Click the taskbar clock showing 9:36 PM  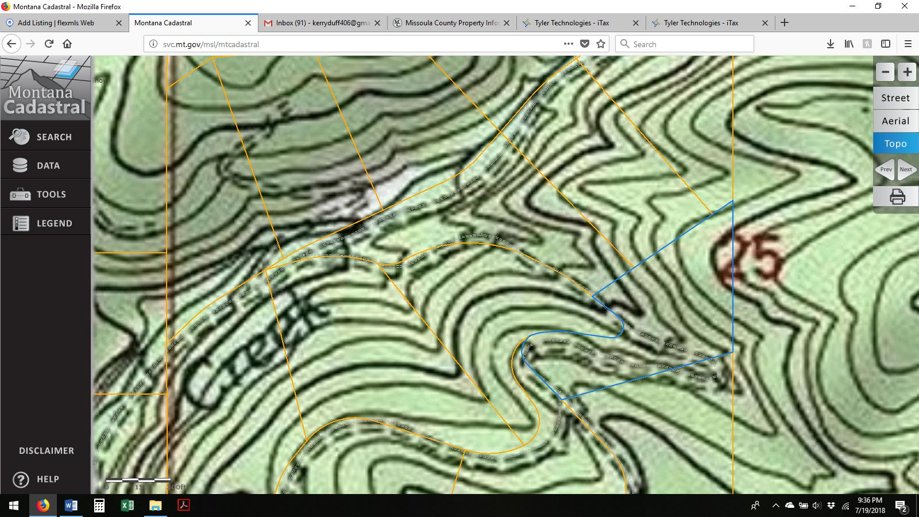(x=870, y=505)
